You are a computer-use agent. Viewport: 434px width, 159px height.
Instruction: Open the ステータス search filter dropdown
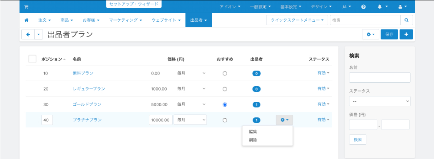[x=380, y=101]
